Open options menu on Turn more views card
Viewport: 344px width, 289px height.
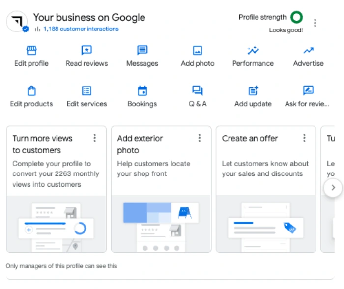pos(95,138)
